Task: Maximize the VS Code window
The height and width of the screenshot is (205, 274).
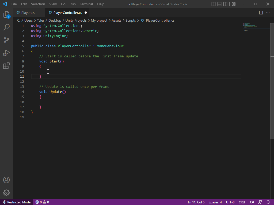Action: pyautogui.click(x=256, y=4)
